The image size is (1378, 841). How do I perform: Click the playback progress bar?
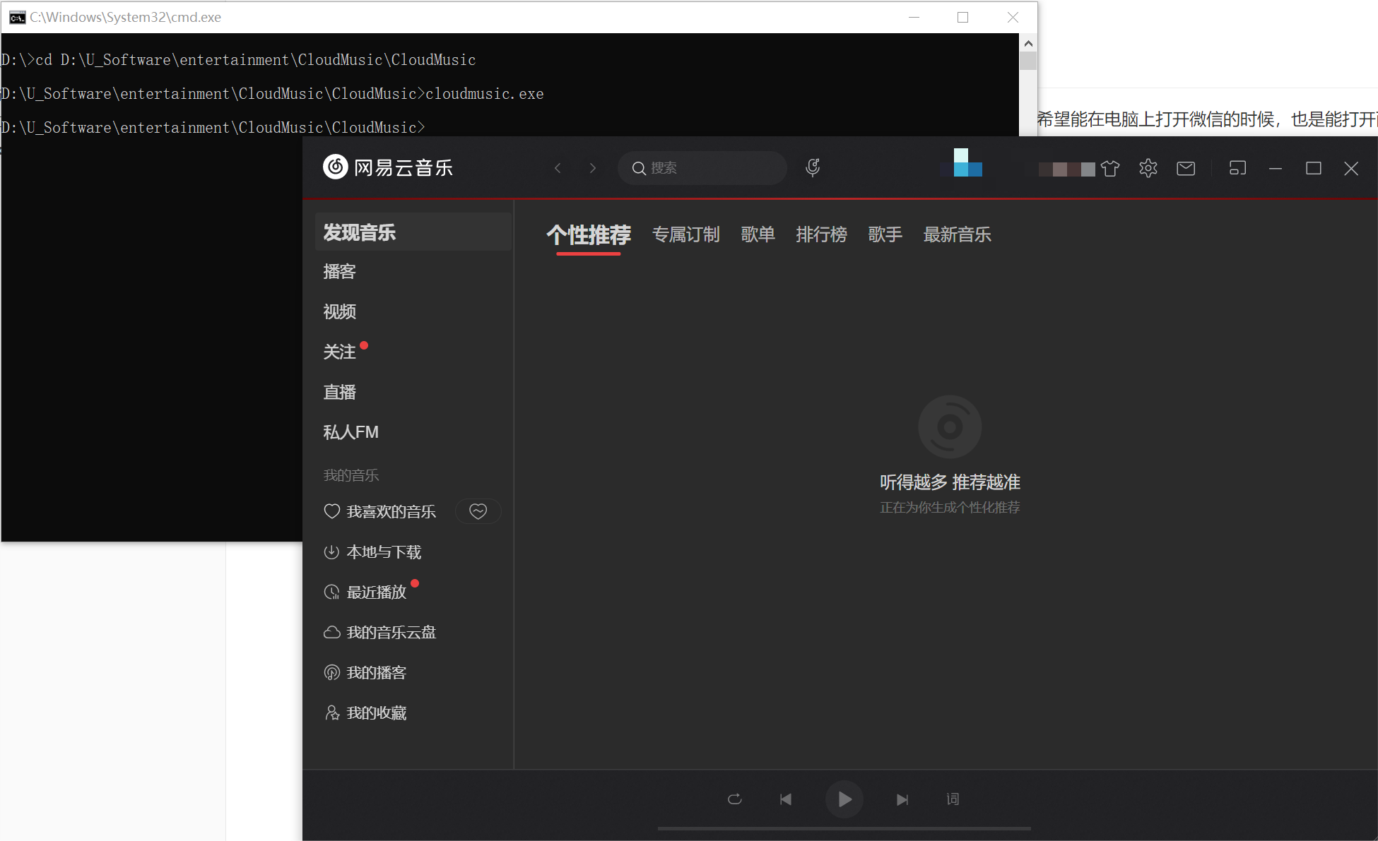[x=844, y=828]
